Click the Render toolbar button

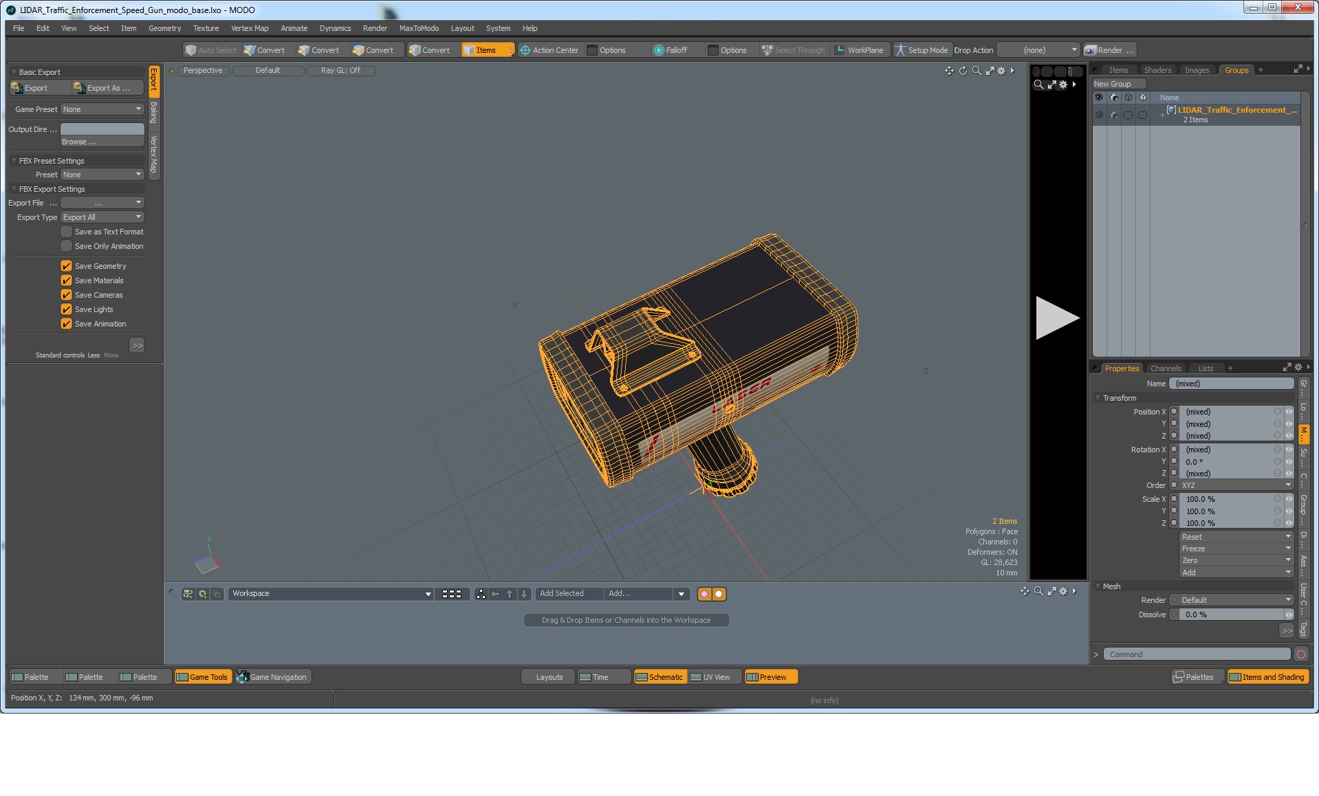coord(1109,50)
